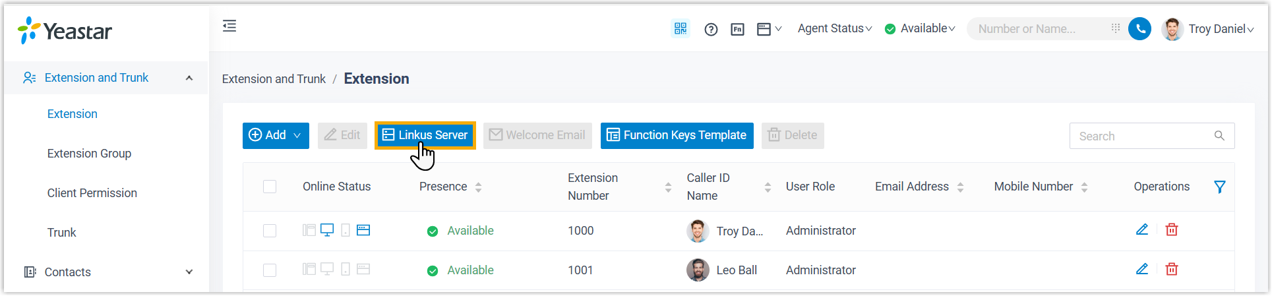Collapse sidebar with the menu fold icon
The width and height of the screenshot is (1272, 296).
229,26
